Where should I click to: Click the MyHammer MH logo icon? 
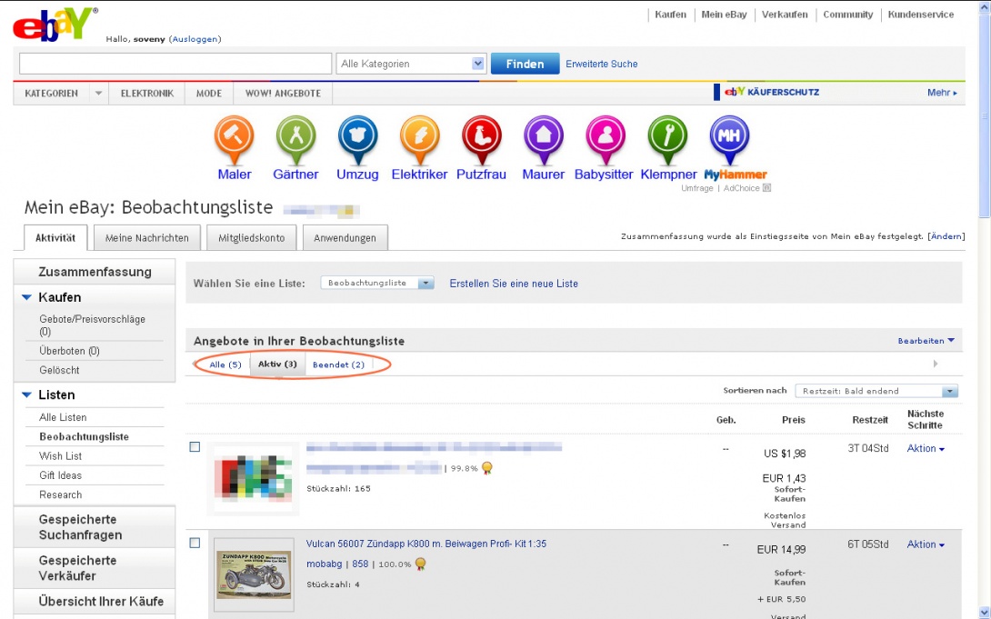tap(729, 137)
